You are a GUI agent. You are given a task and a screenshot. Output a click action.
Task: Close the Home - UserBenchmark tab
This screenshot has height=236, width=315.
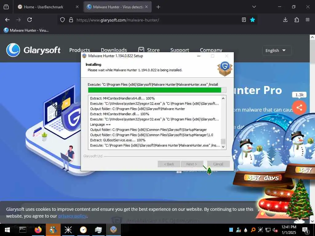(77, 7)
